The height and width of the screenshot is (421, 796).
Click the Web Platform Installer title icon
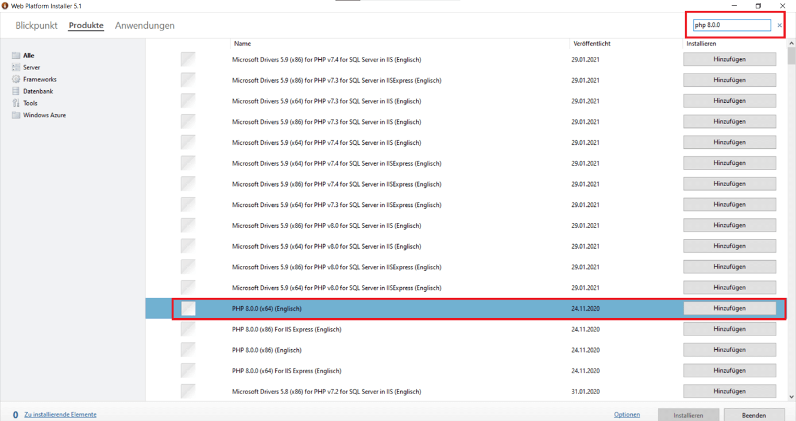pyautogui.click(x=5, y=6)
